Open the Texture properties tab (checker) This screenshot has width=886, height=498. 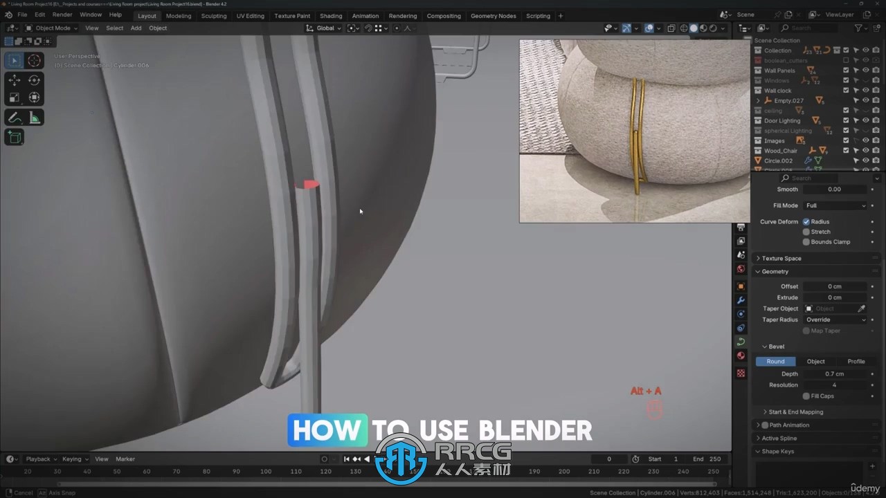(x=741, y=373)
